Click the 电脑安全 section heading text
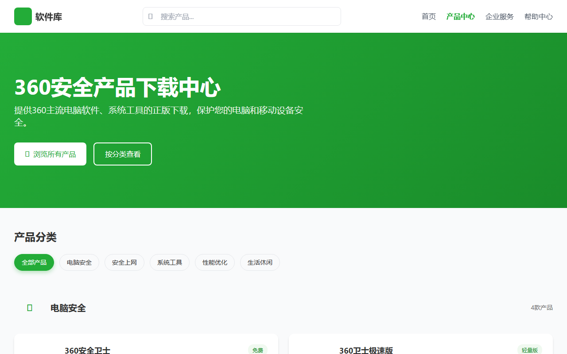Screen dimensions: 567x354 pyautogui.click(x=68, y=308)
